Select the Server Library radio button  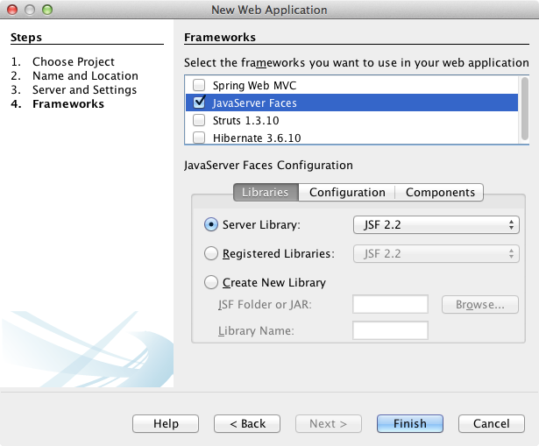point(210,224)
